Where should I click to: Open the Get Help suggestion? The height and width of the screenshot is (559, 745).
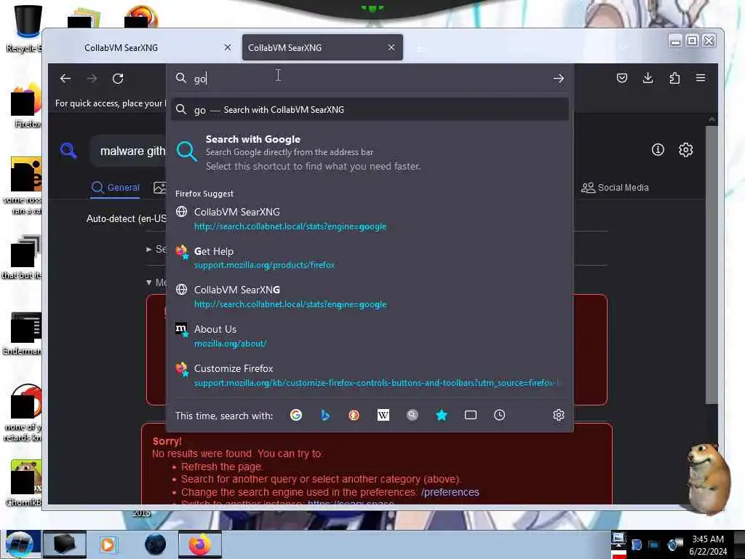(370, 258)
